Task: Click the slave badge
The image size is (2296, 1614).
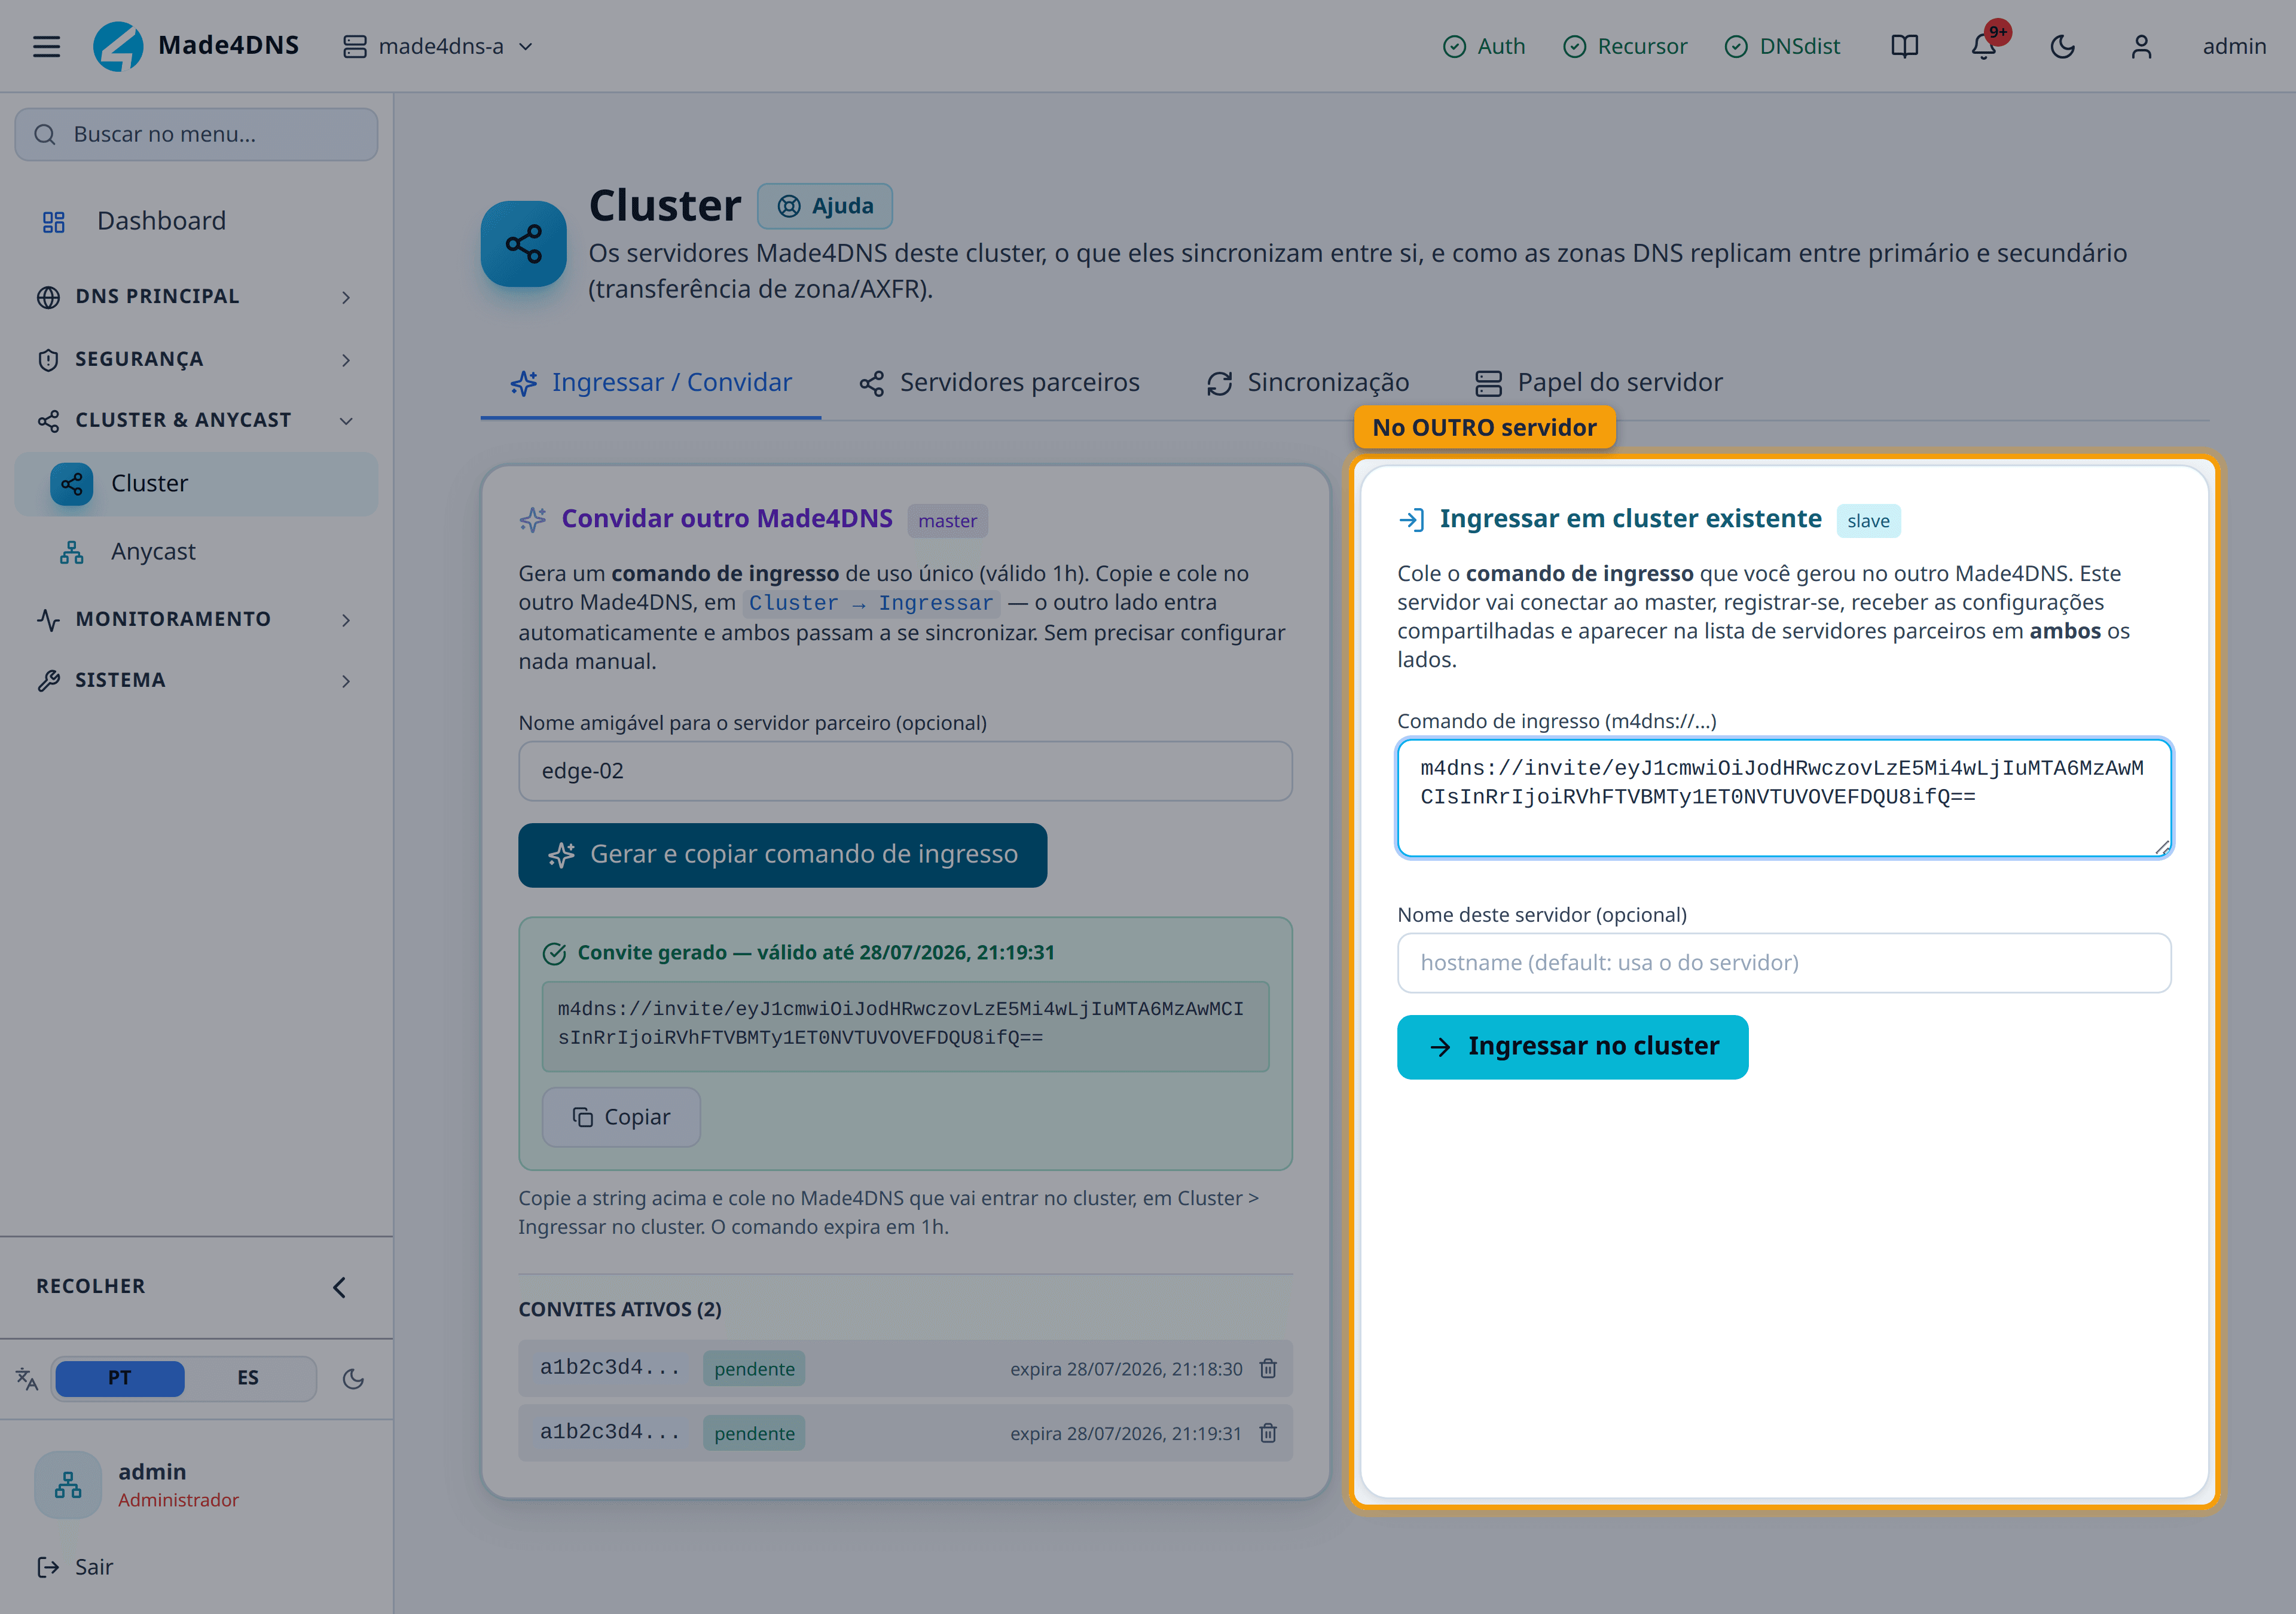Action: [1868, 521]
